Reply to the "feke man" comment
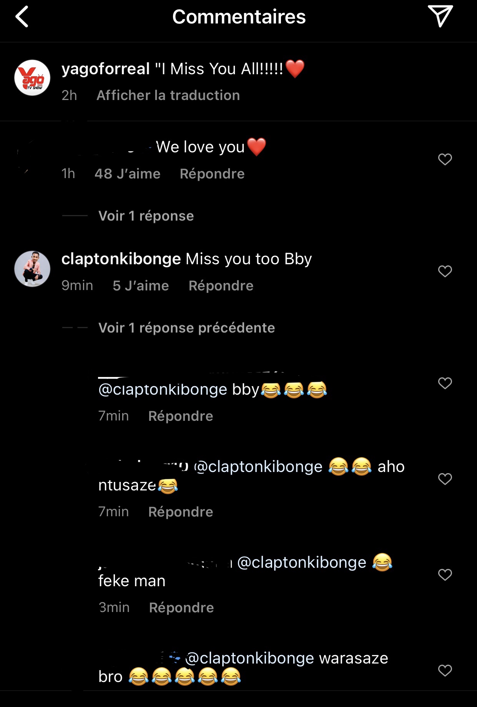 pos(181,608)
